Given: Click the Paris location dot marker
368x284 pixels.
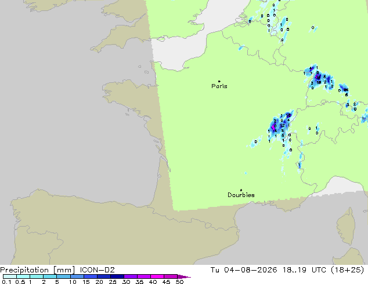Looking at the screenshot, I should click(219, 81).
